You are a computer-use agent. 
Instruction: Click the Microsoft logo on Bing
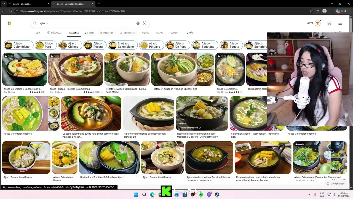tap(9, 23)
